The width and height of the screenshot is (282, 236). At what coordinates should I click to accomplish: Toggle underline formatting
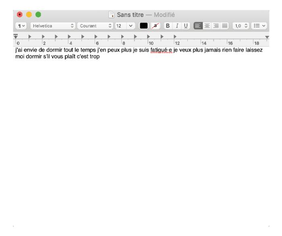pos(186,26)
